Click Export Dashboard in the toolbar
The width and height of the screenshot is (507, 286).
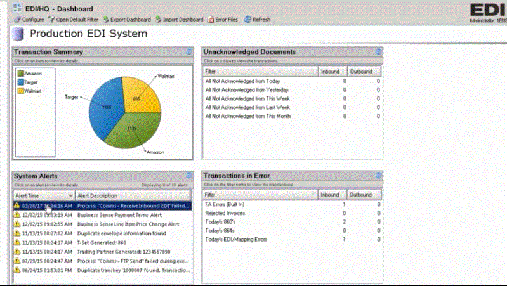[x=127, y=20]
